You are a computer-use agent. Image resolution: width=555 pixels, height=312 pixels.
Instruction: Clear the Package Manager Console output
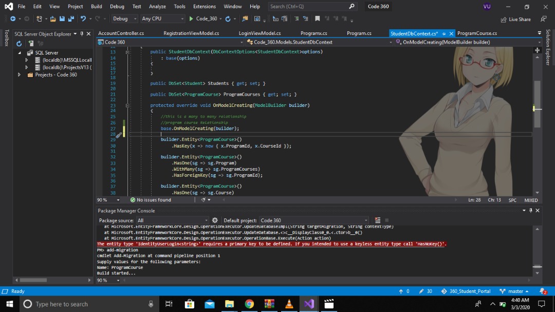[377, 220]
